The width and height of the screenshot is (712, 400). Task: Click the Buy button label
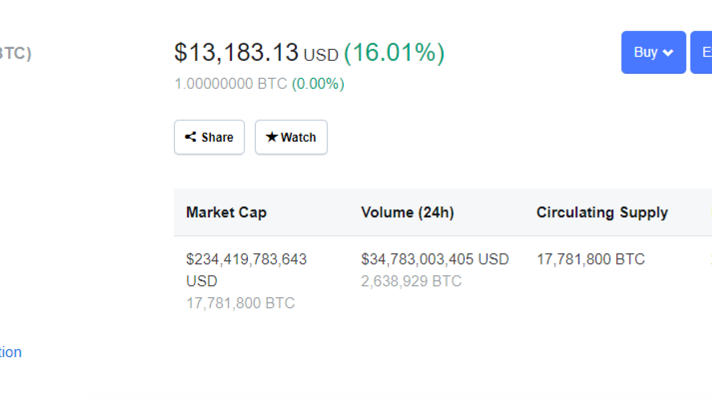coord(645,52)
